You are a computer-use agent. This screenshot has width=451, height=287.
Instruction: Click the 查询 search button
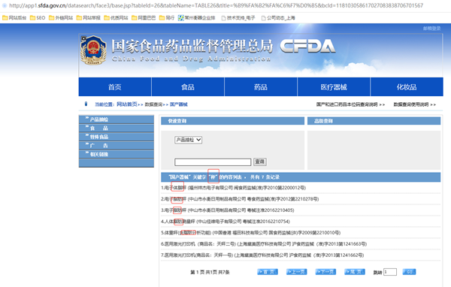tap(260, 162)
